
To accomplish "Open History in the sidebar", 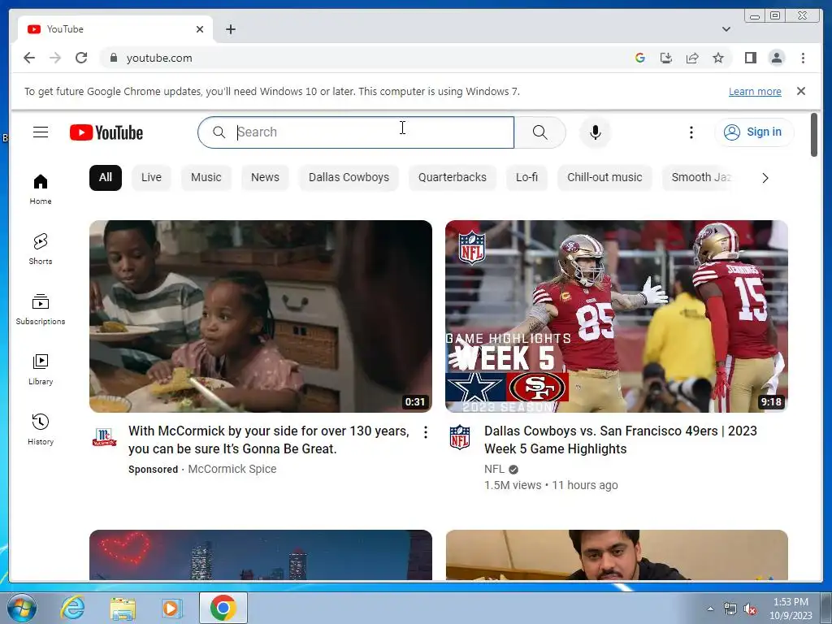I will click(41, 429).
